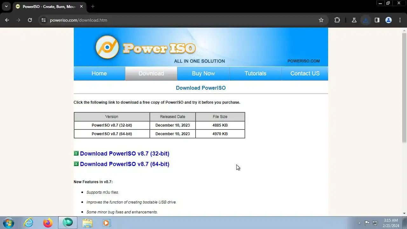Open the Tutorials navigation tab

coord(255,73)
